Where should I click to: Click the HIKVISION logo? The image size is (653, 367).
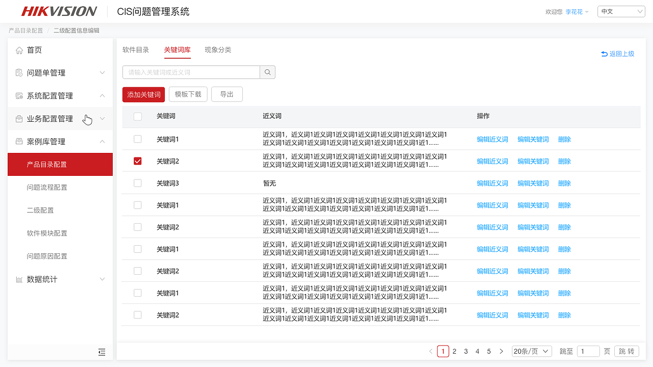(58, 11)
